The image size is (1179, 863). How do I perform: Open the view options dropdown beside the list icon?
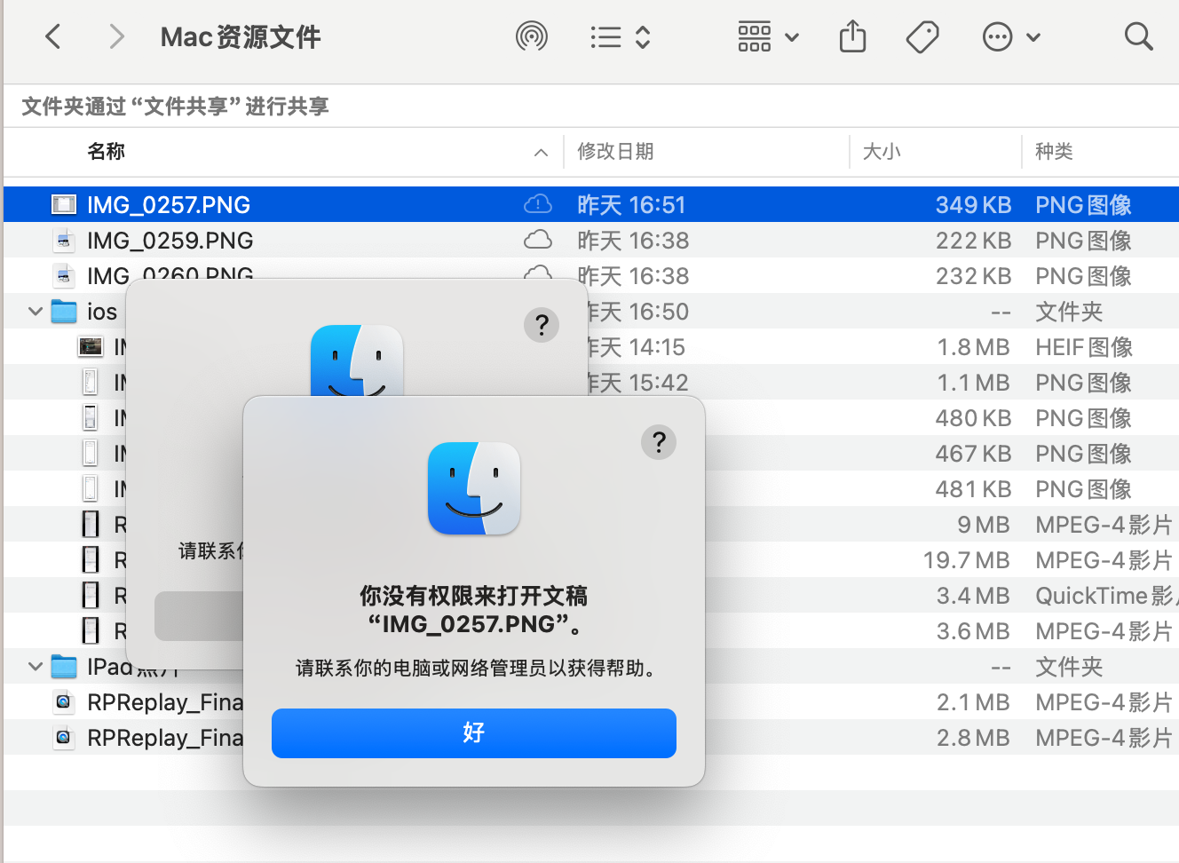point(641,36)
